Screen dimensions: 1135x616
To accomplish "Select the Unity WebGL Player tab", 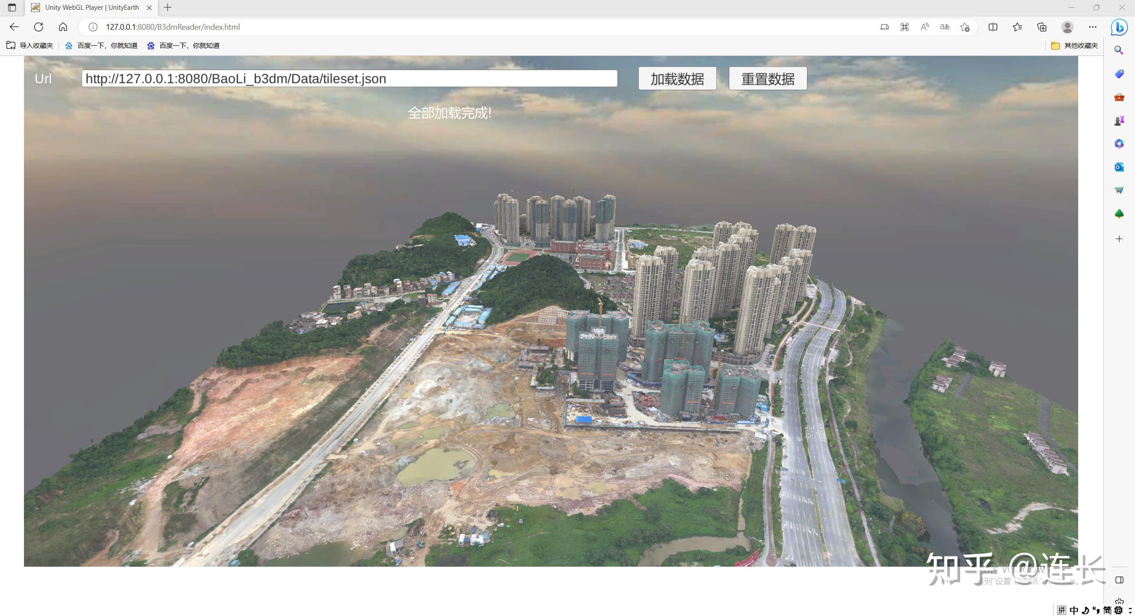I will click(91, 8).
